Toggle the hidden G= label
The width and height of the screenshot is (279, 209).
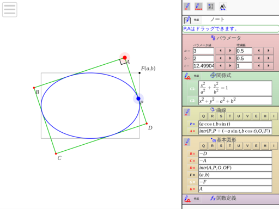192,182
